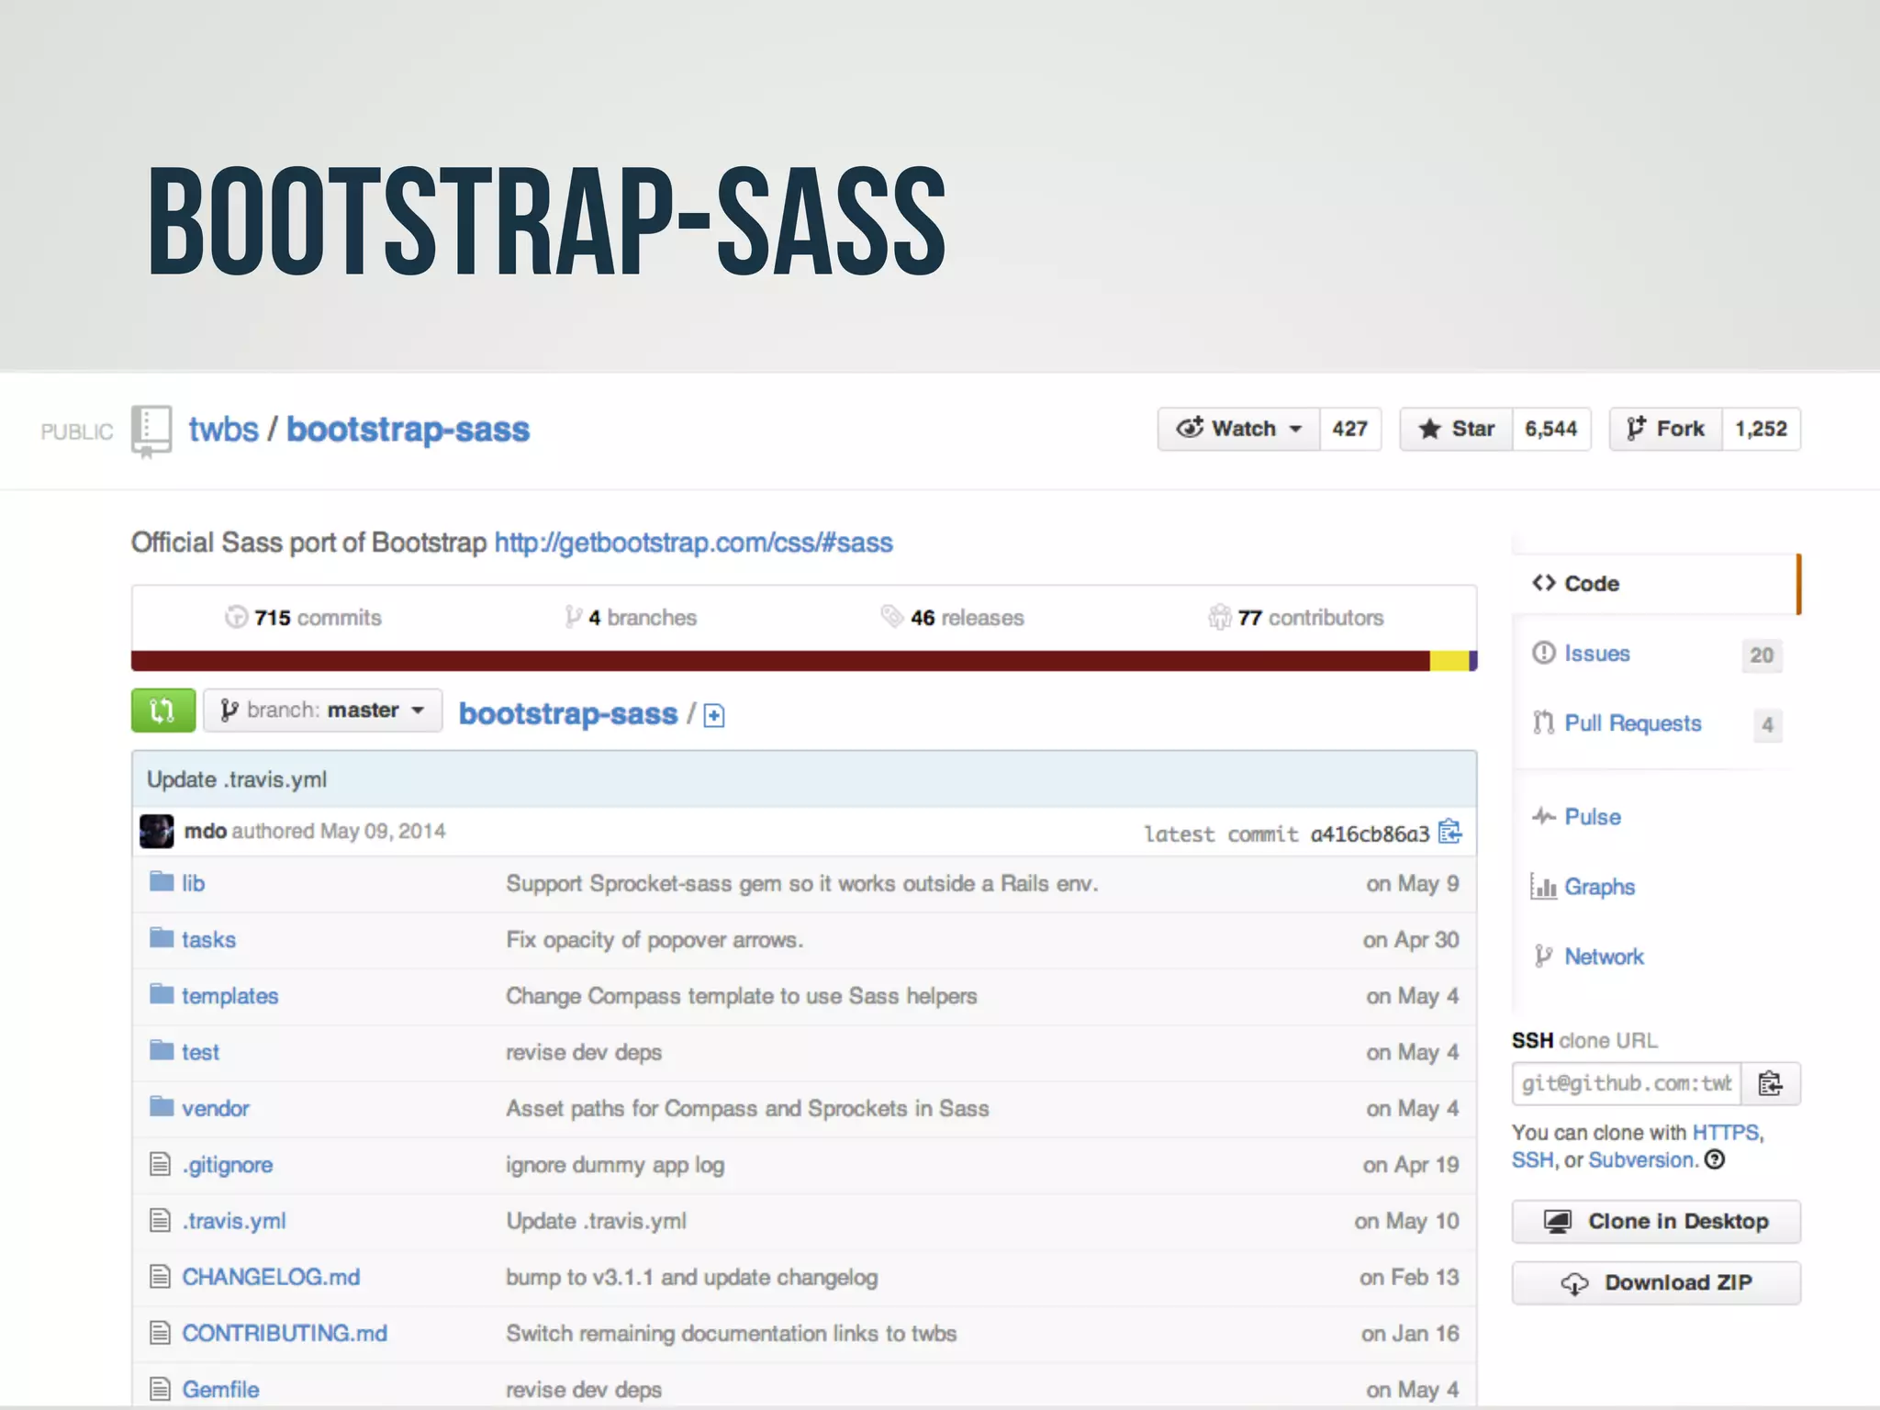Open the getbootstrap.com/css/#sass link
This screenshot has height=1410, width=1880.
(x=693, y=543)
